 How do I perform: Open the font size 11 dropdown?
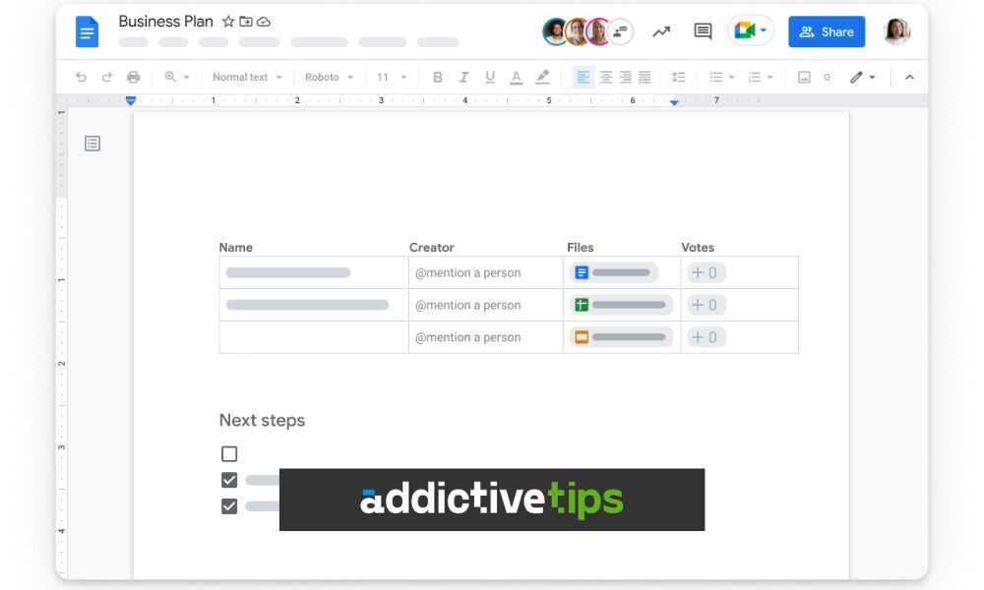pos(392,77)
